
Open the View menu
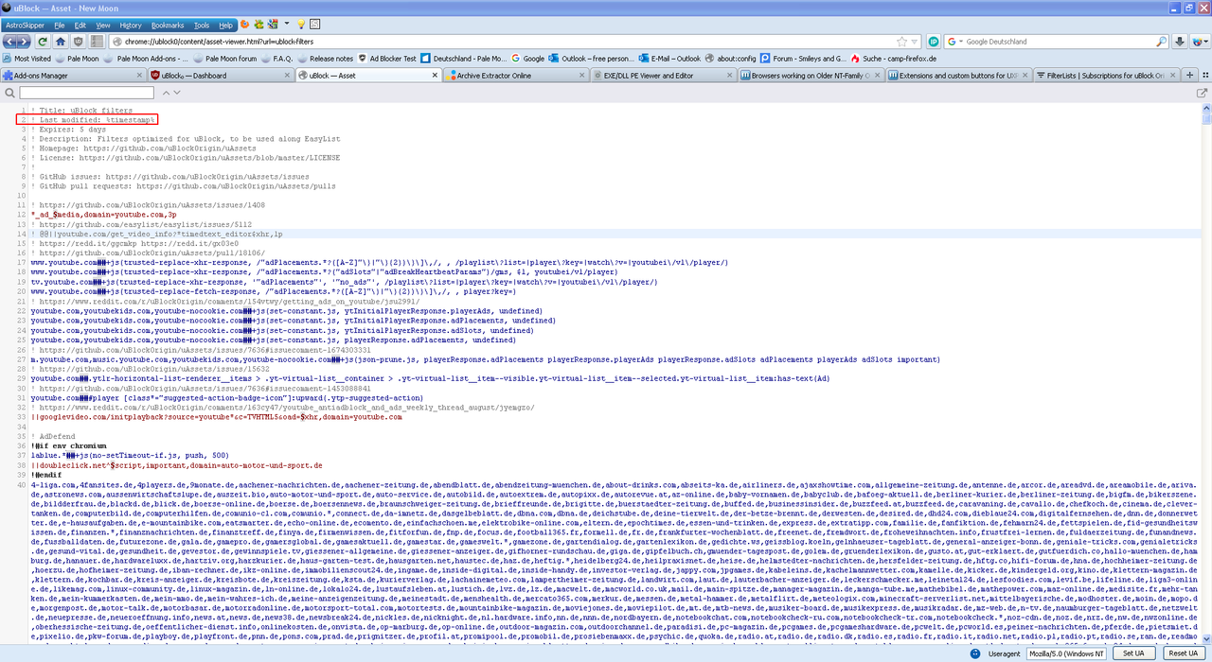(103, 25)
